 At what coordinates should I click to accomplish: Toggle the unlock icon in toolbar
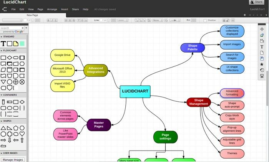tap(227, 20)
